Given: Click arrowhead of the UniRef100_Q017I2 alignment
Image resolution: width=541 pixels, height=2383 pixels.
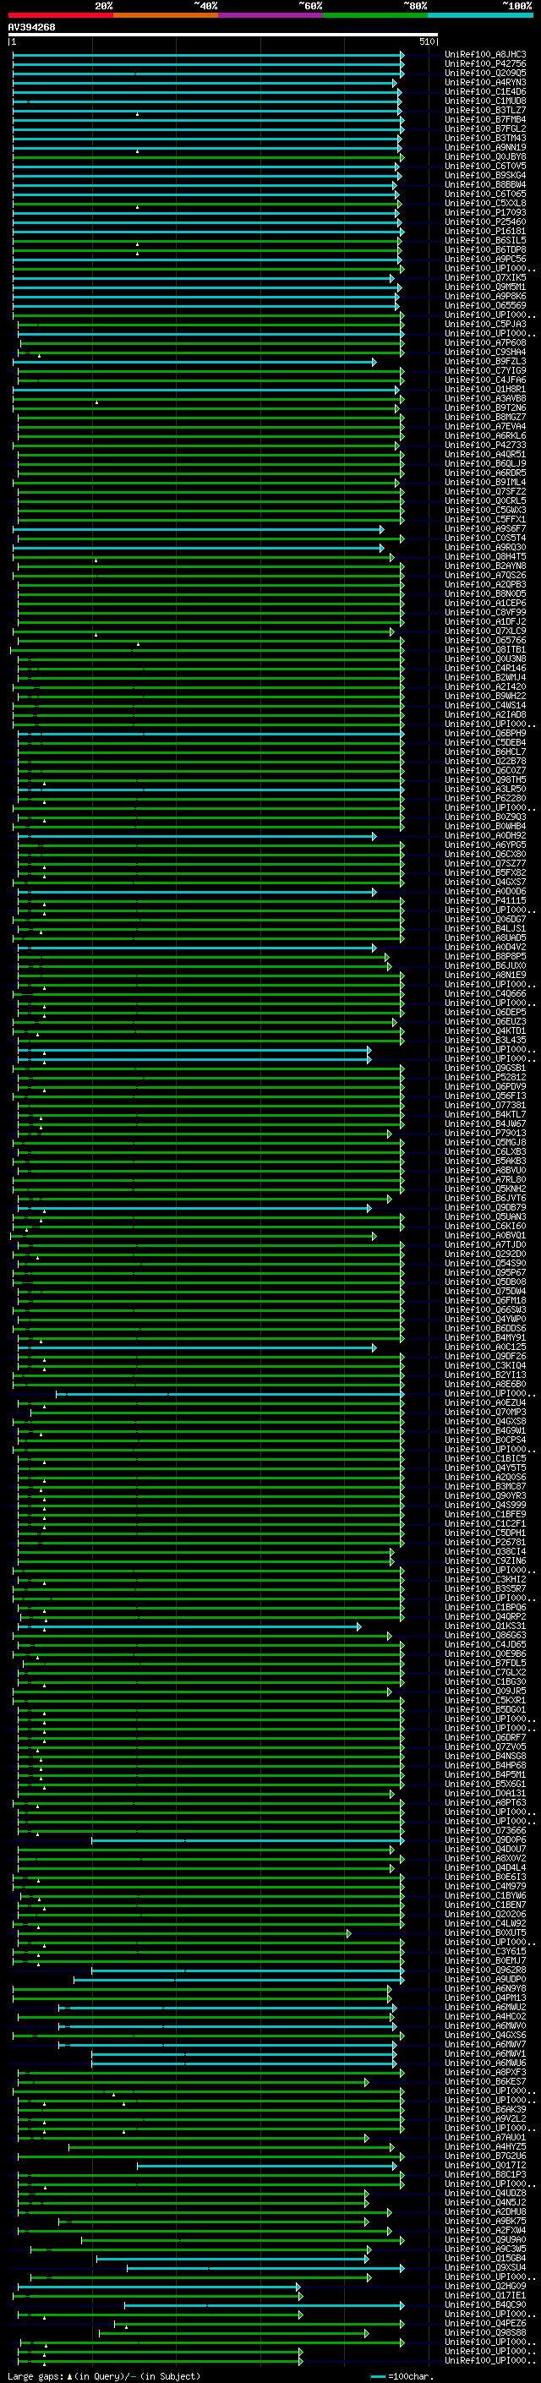Looking at the screenshot, I should pyautogui.click(x=395, y=2166).
